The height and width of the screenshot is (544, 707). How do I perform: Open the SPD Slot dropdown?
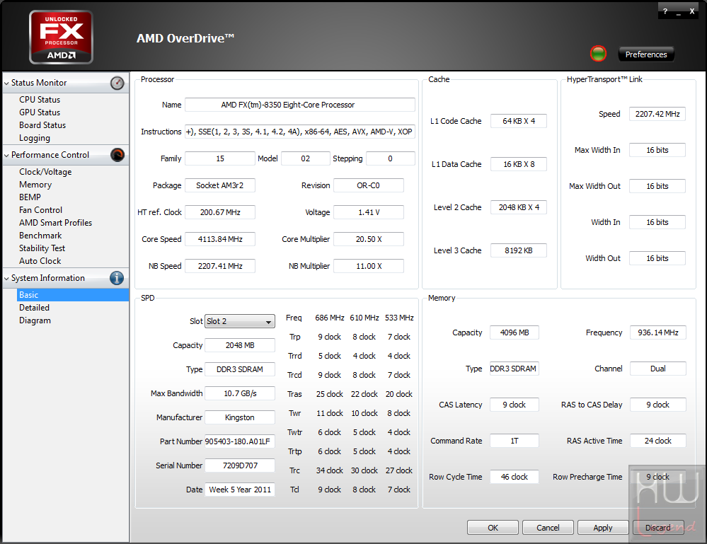pyautogui.click(x=240, y=321)
